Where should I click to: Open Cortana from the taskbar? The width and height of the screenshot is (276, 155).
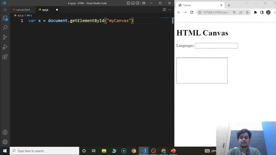[84, 151]
